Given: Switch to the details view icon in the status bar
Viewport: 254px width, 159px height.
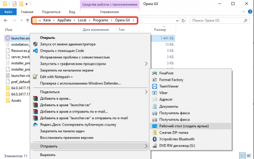Looking at the screenshot, I should point(243,156).
